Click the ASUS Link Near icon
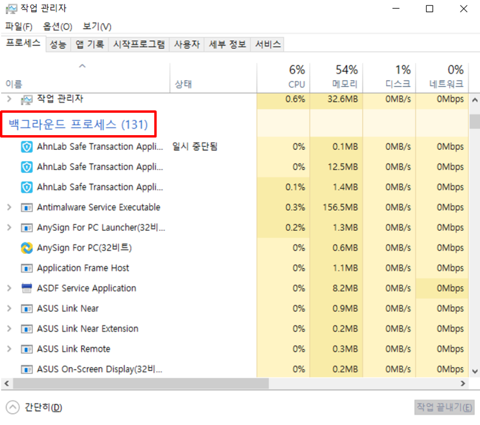Screen dimensions: 480x425 click(27, 309)
